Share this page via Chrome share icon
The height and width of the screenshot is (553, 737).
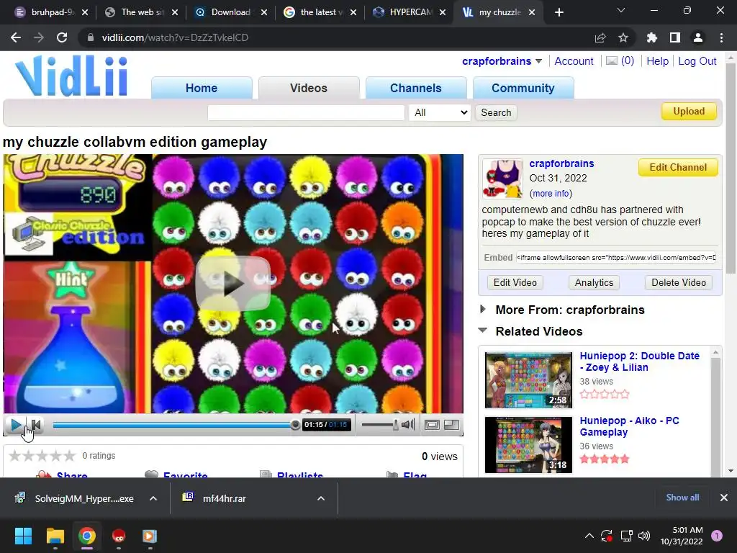pyautogui.click(x=600, y=37)
